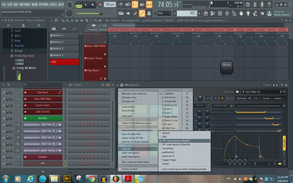
Task: Click the Undo history icon
Action: tap(248, 5)
